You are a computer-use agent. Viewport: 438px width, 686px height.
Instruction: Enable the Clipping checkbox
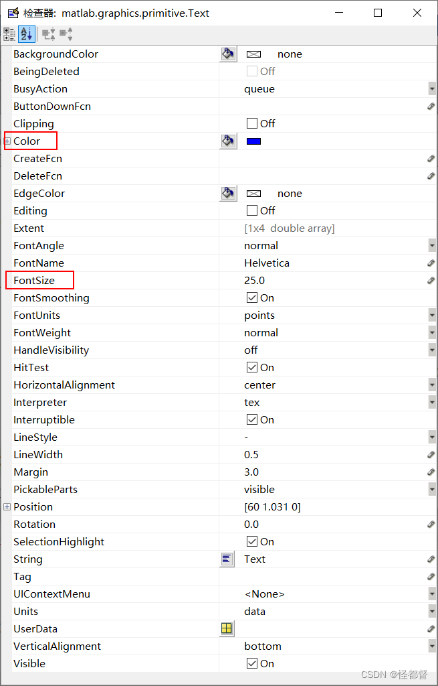[252, 123]
